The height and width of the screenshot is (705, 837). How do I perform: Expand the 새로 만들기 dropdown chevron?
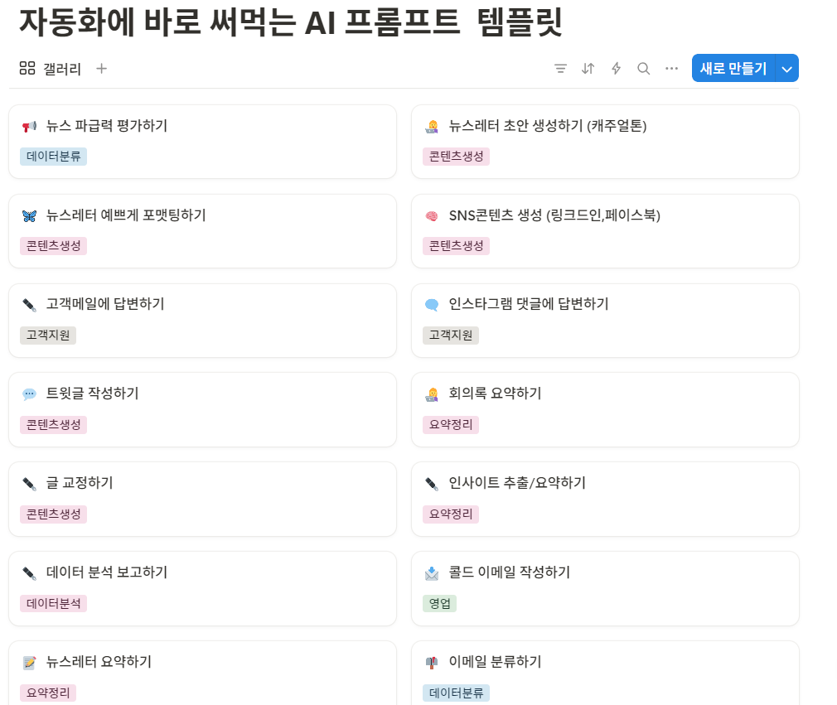click(786, 68)
